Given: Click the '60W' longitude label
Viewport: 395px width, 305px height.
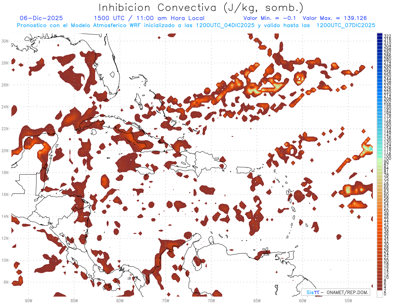Looking at the screenshot, I should tap(303, 301).
